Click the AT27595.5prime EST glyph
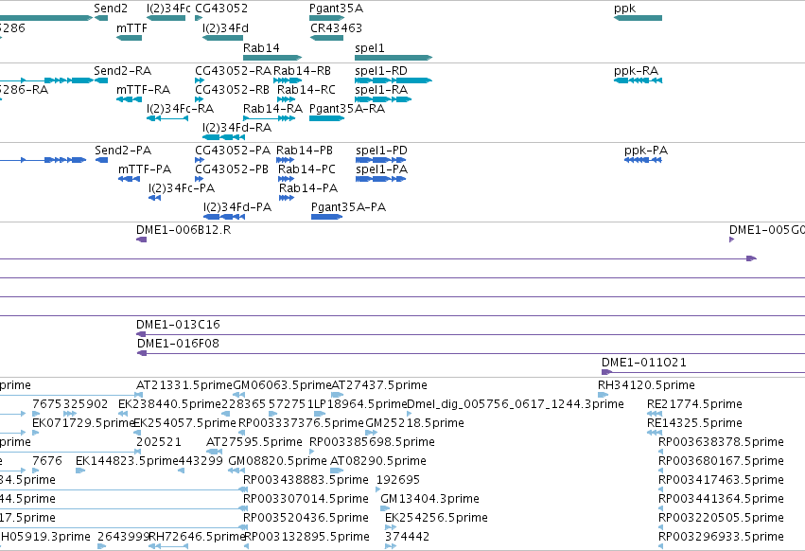The width and height of the screenshot is (805, 551). pyautogui.click(x=214, y=452)
